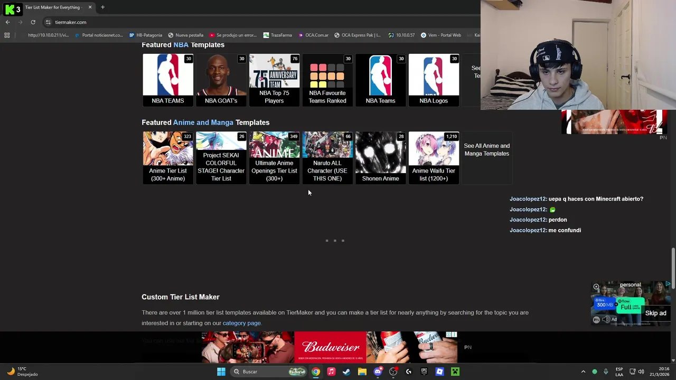Open Roblox from the taskbar
676x380 pixels.
coord(439,372)
